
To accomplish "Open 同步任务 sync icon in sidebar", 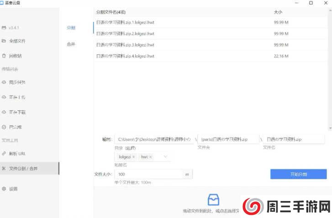I will [4, 83].
